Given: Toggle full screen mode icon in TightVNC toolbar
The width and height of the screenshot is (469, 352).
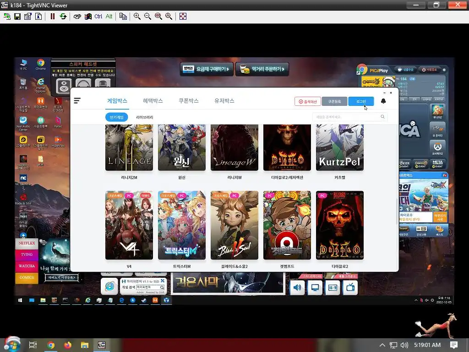Looking at the screenshot, I should (x=183, y=16).
